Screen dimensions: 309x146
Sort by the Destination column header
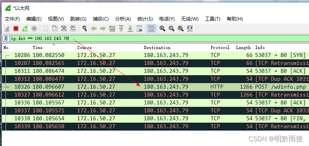coord(176,48)
